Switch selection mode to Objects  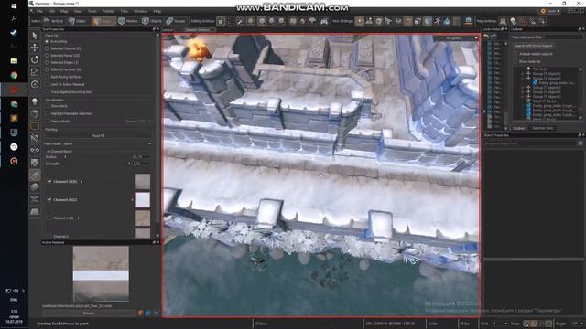point(152,21)
